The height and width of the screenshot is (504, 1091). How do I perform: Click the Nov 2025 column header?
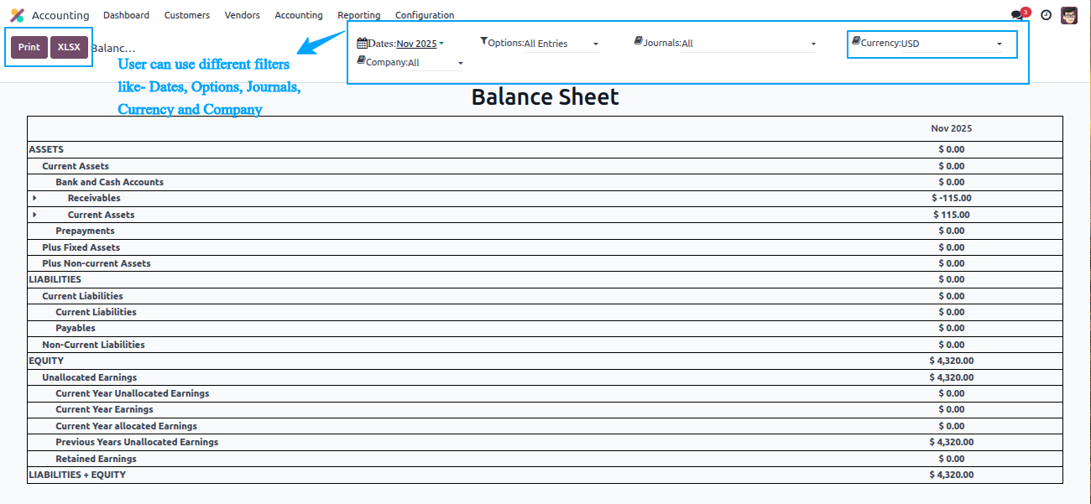(952, 128)
